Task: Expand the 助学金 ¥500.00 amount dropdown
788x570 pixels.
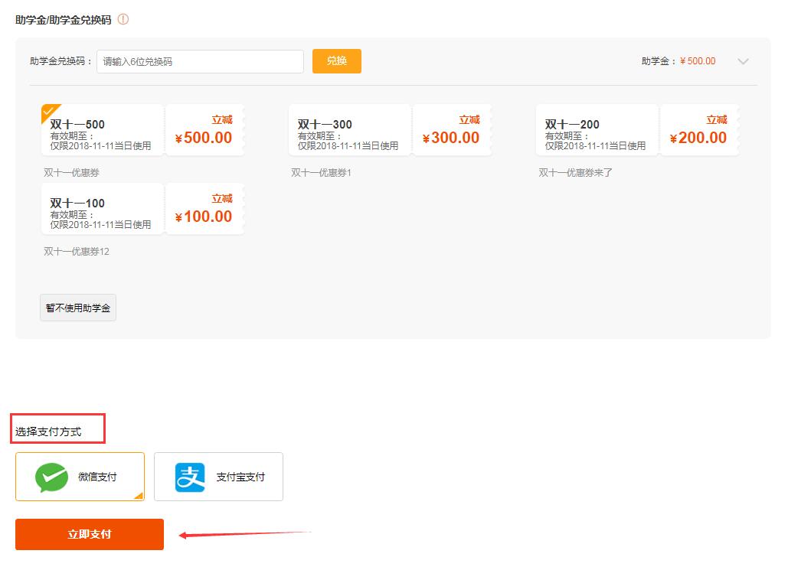Action: (x=743, y=61)
